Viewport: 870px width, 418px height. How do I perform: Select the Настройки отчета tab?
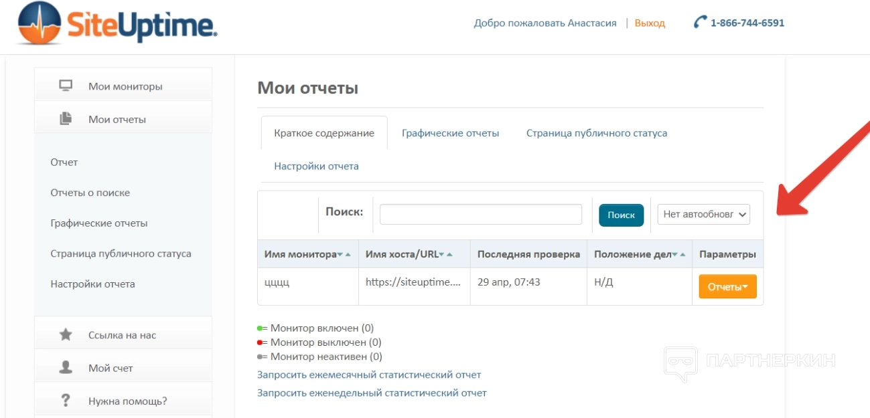[x=316, y=166]
